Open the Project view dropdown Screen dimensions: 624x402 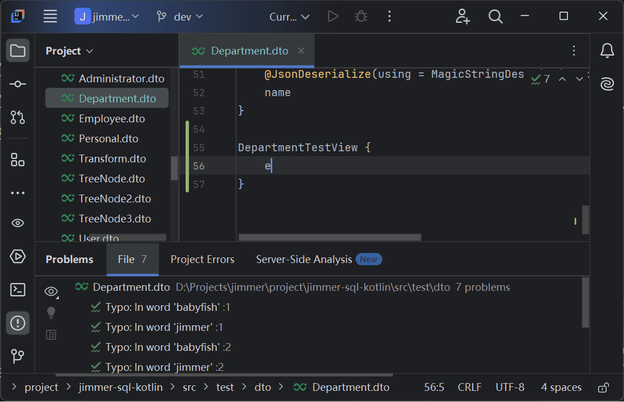pos(69,51)
